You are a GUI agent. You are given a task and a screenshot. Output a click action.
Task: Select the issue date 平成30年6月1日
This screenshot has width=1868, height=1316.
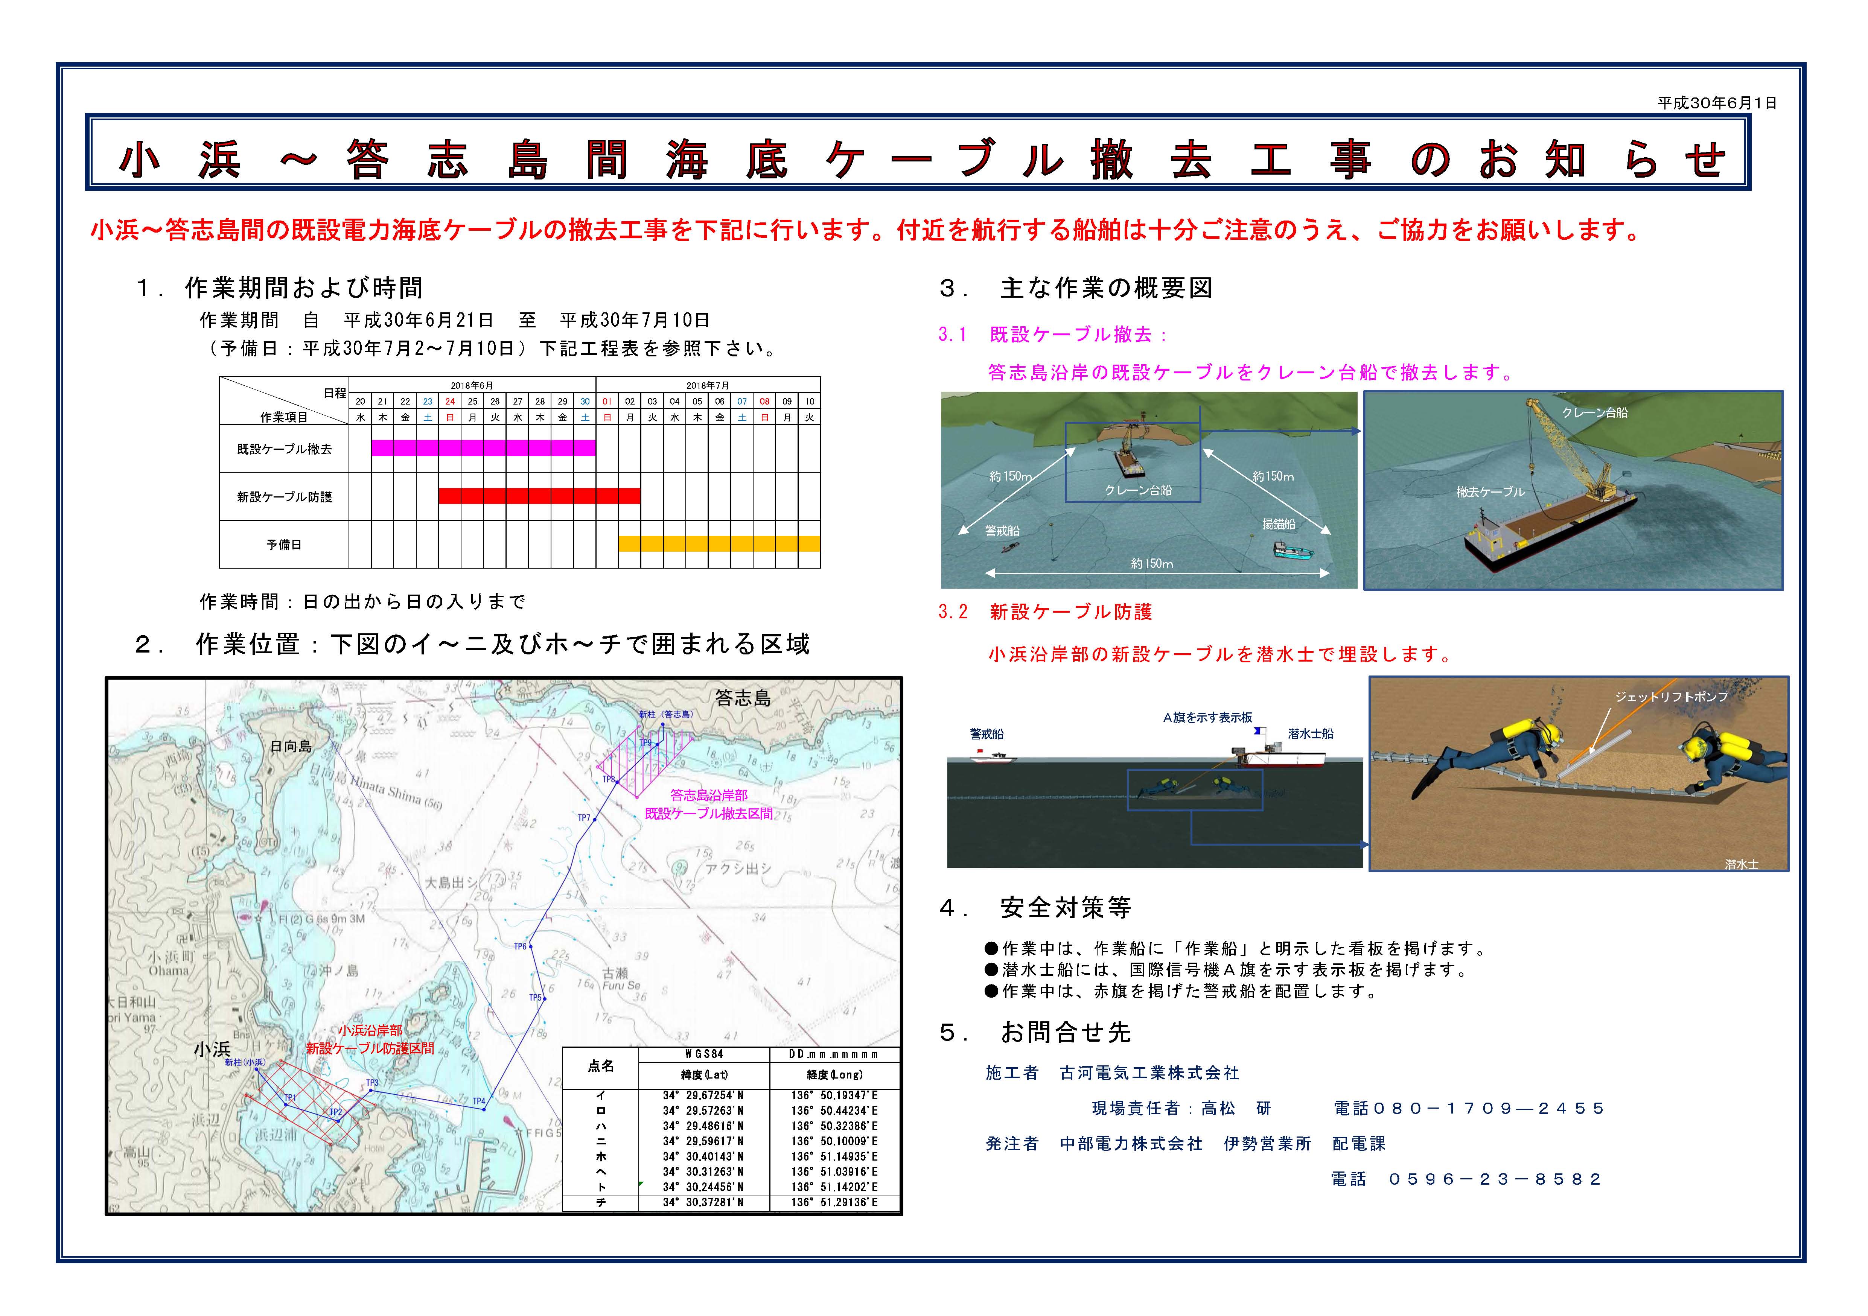pos(1717,103)
